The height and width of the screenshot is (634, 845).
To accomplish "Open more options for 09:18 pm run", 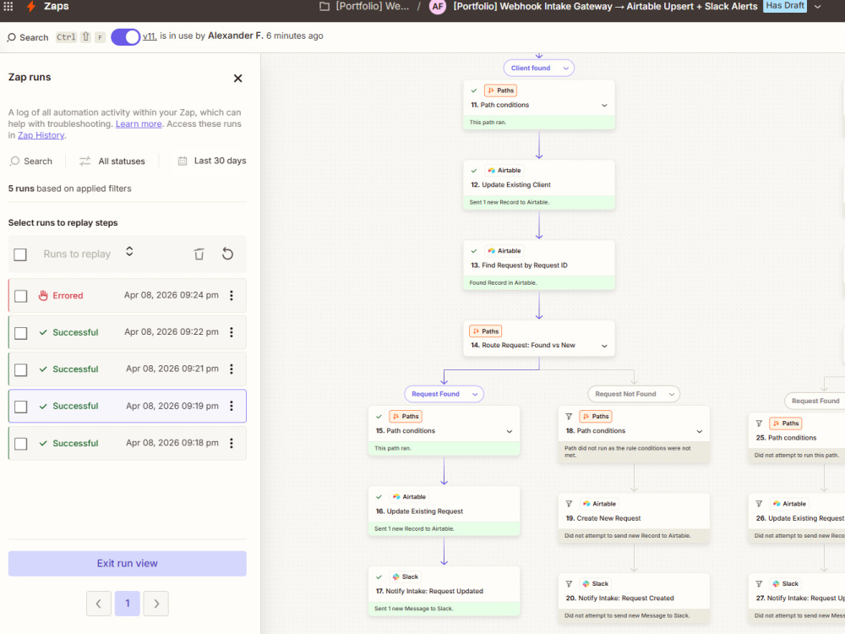I will tap(232, 443).
